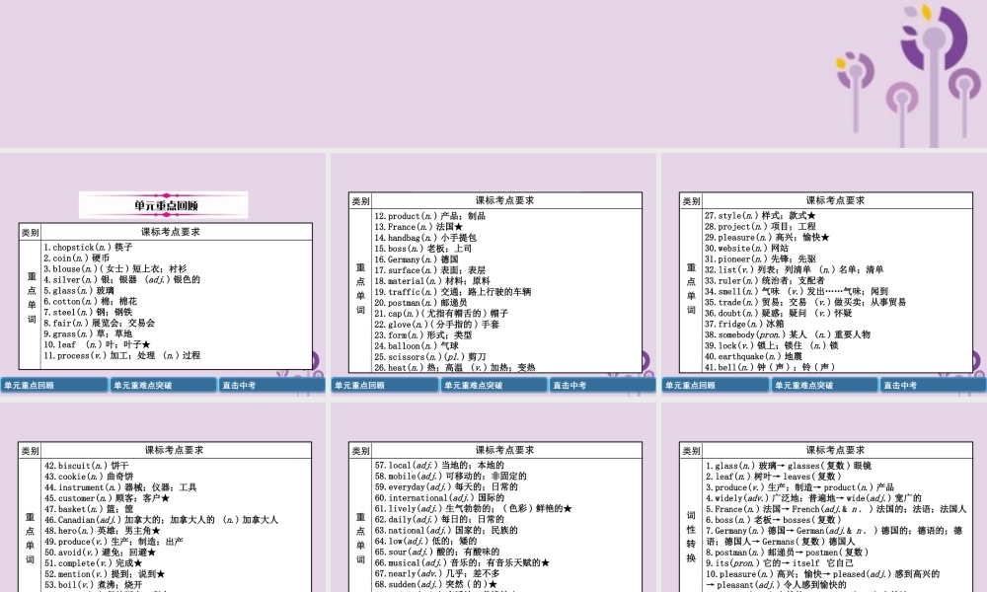Open the slide starting with 1.chopstick
This screenshot has height=592, width=987.
[x=163, y=274]
